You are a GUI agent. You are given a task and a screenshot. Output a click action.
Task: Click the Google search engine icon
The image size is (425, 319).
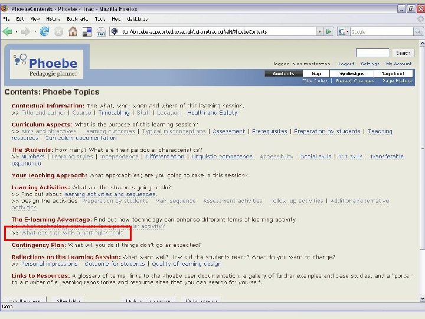coord(342,32)
